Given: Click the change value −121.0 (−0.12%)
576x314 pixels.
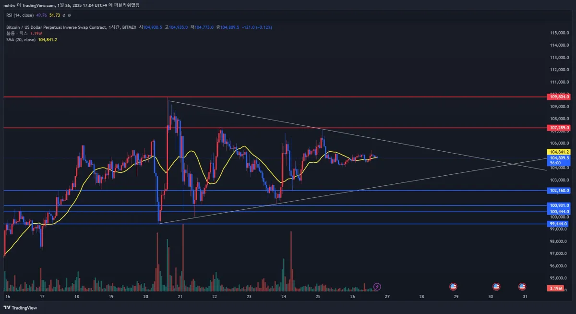Looking at the screenshot, I should point(257,27).
